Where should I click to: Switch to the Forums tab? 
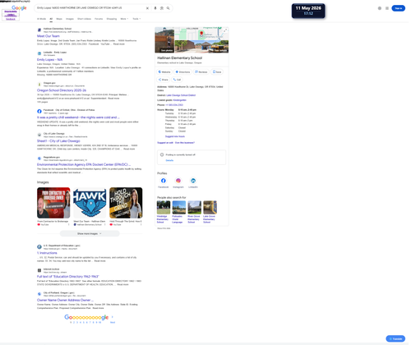coord(99,19)
